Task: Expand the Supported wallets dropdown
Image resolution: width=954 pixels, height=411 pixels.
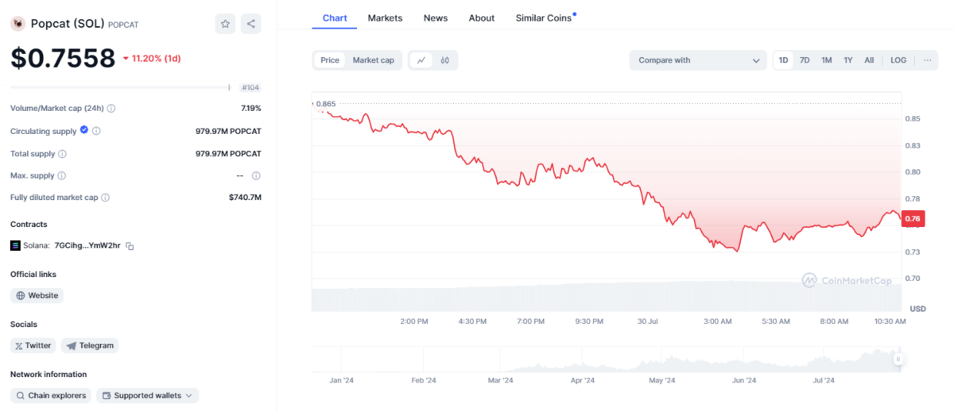Action: click(148, 395)
